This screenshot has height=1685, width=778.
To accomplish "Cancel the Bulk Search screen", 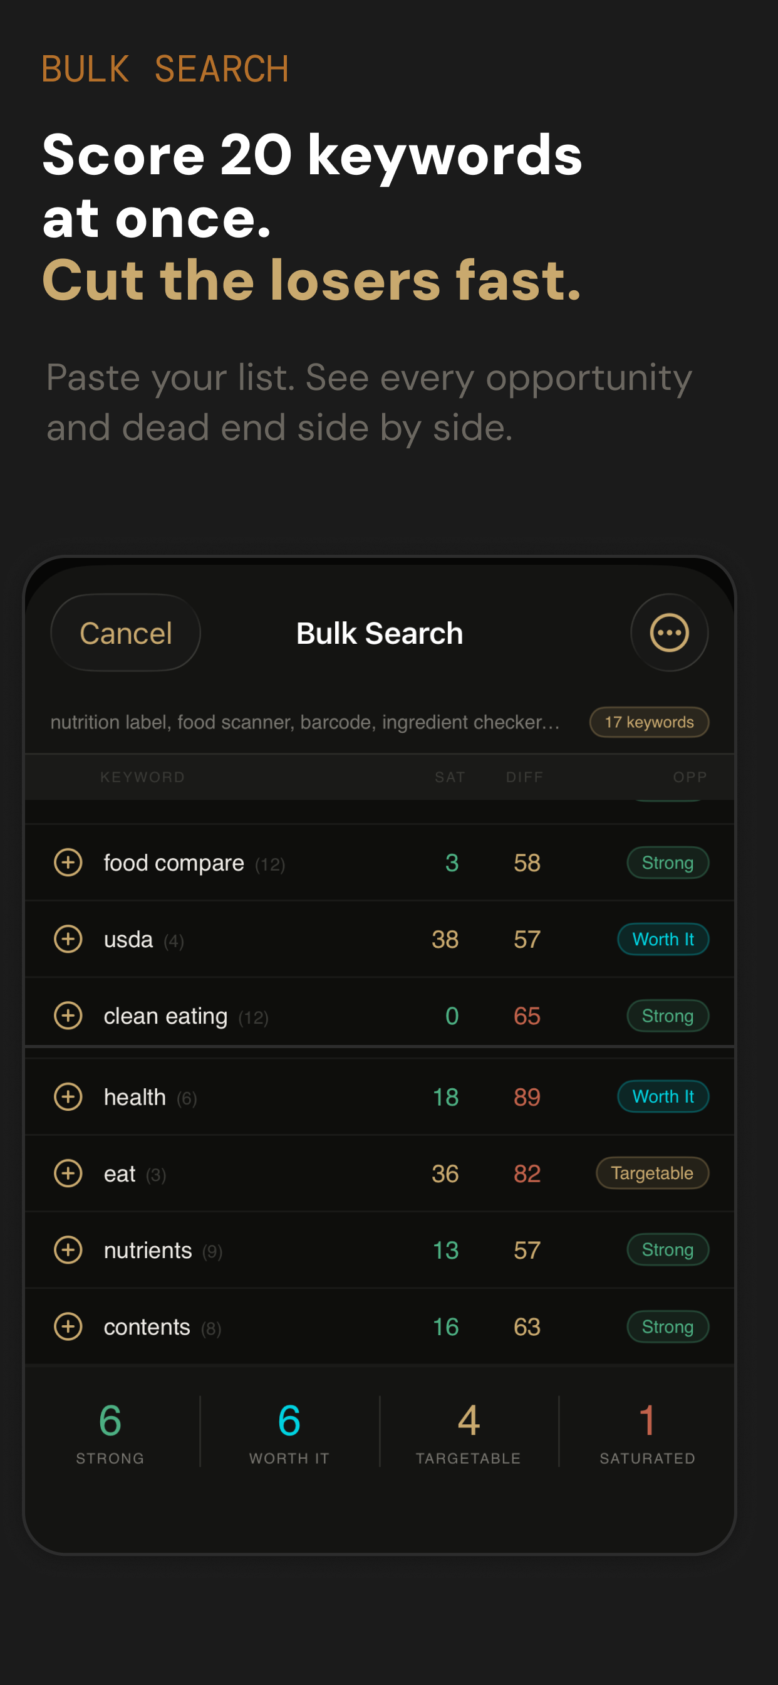I will [x=125, y=633].
